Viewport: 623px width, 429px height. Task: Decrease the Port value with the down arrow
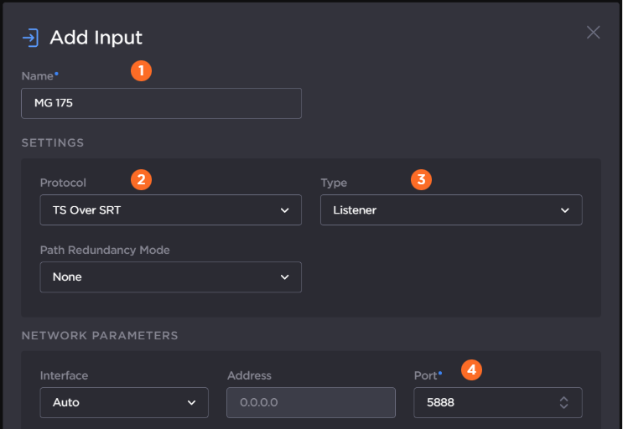click(x=564, y=407)
